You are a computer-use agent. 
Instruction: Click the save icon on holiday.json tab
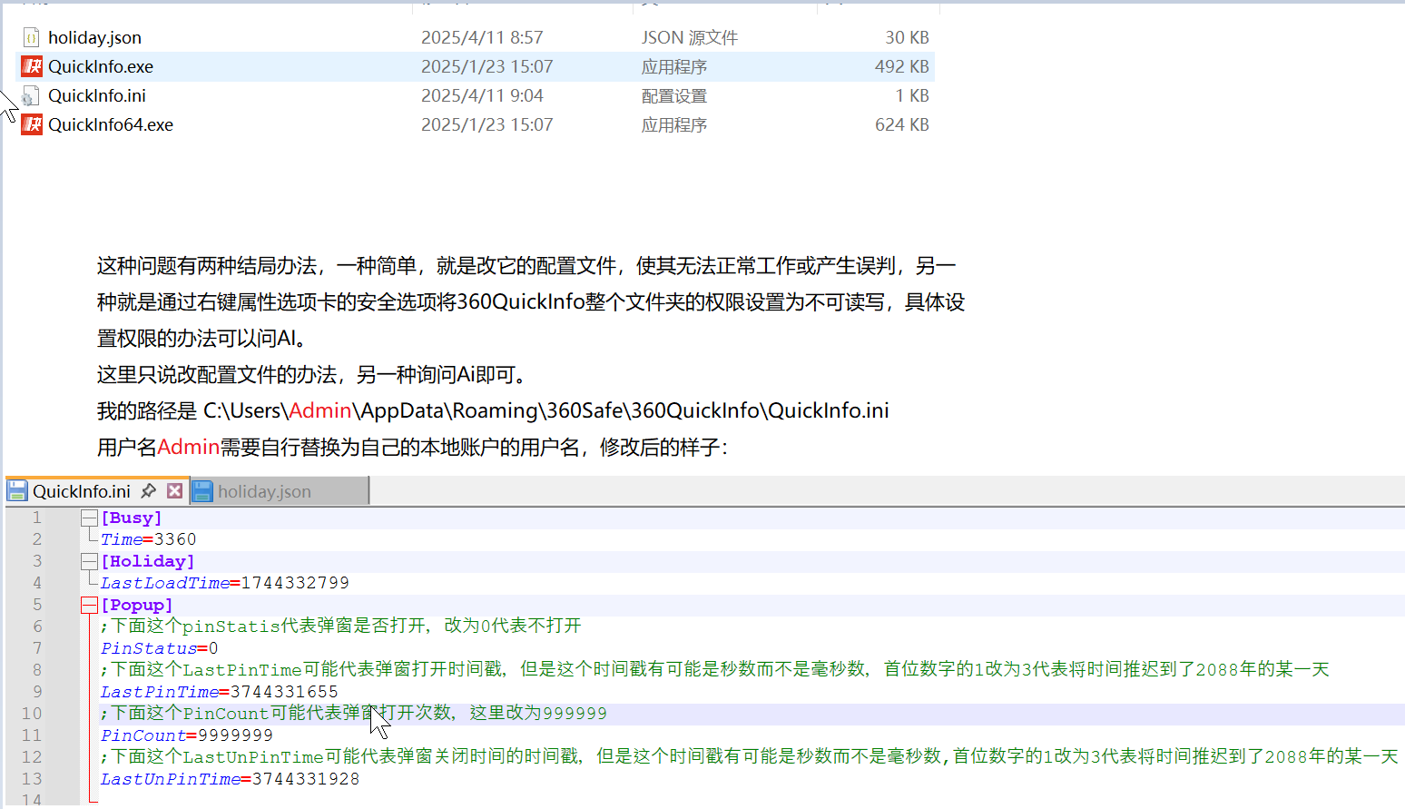pyautogui.click(x=202, y=491)
